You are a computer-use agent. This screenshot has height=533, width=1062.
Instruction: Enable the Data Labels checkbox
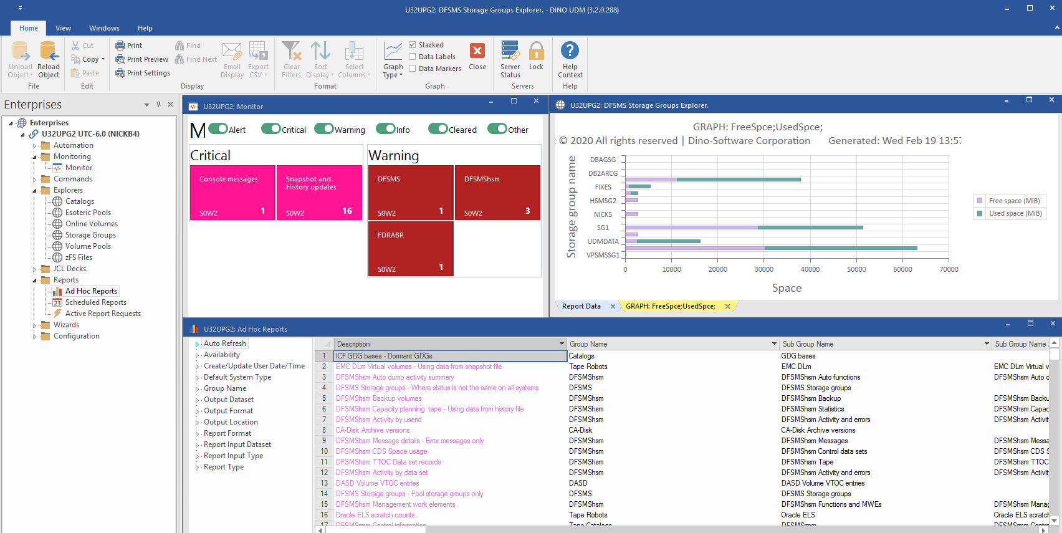[x=413, y=57]
